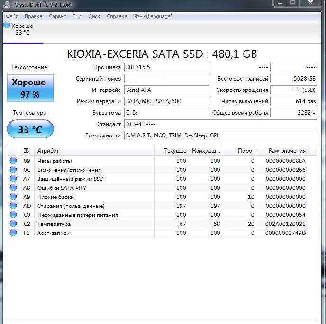326x324 pixels.
Task: Click the Атрибут column header
Action: pyautogui.click(x=94, y=151)
